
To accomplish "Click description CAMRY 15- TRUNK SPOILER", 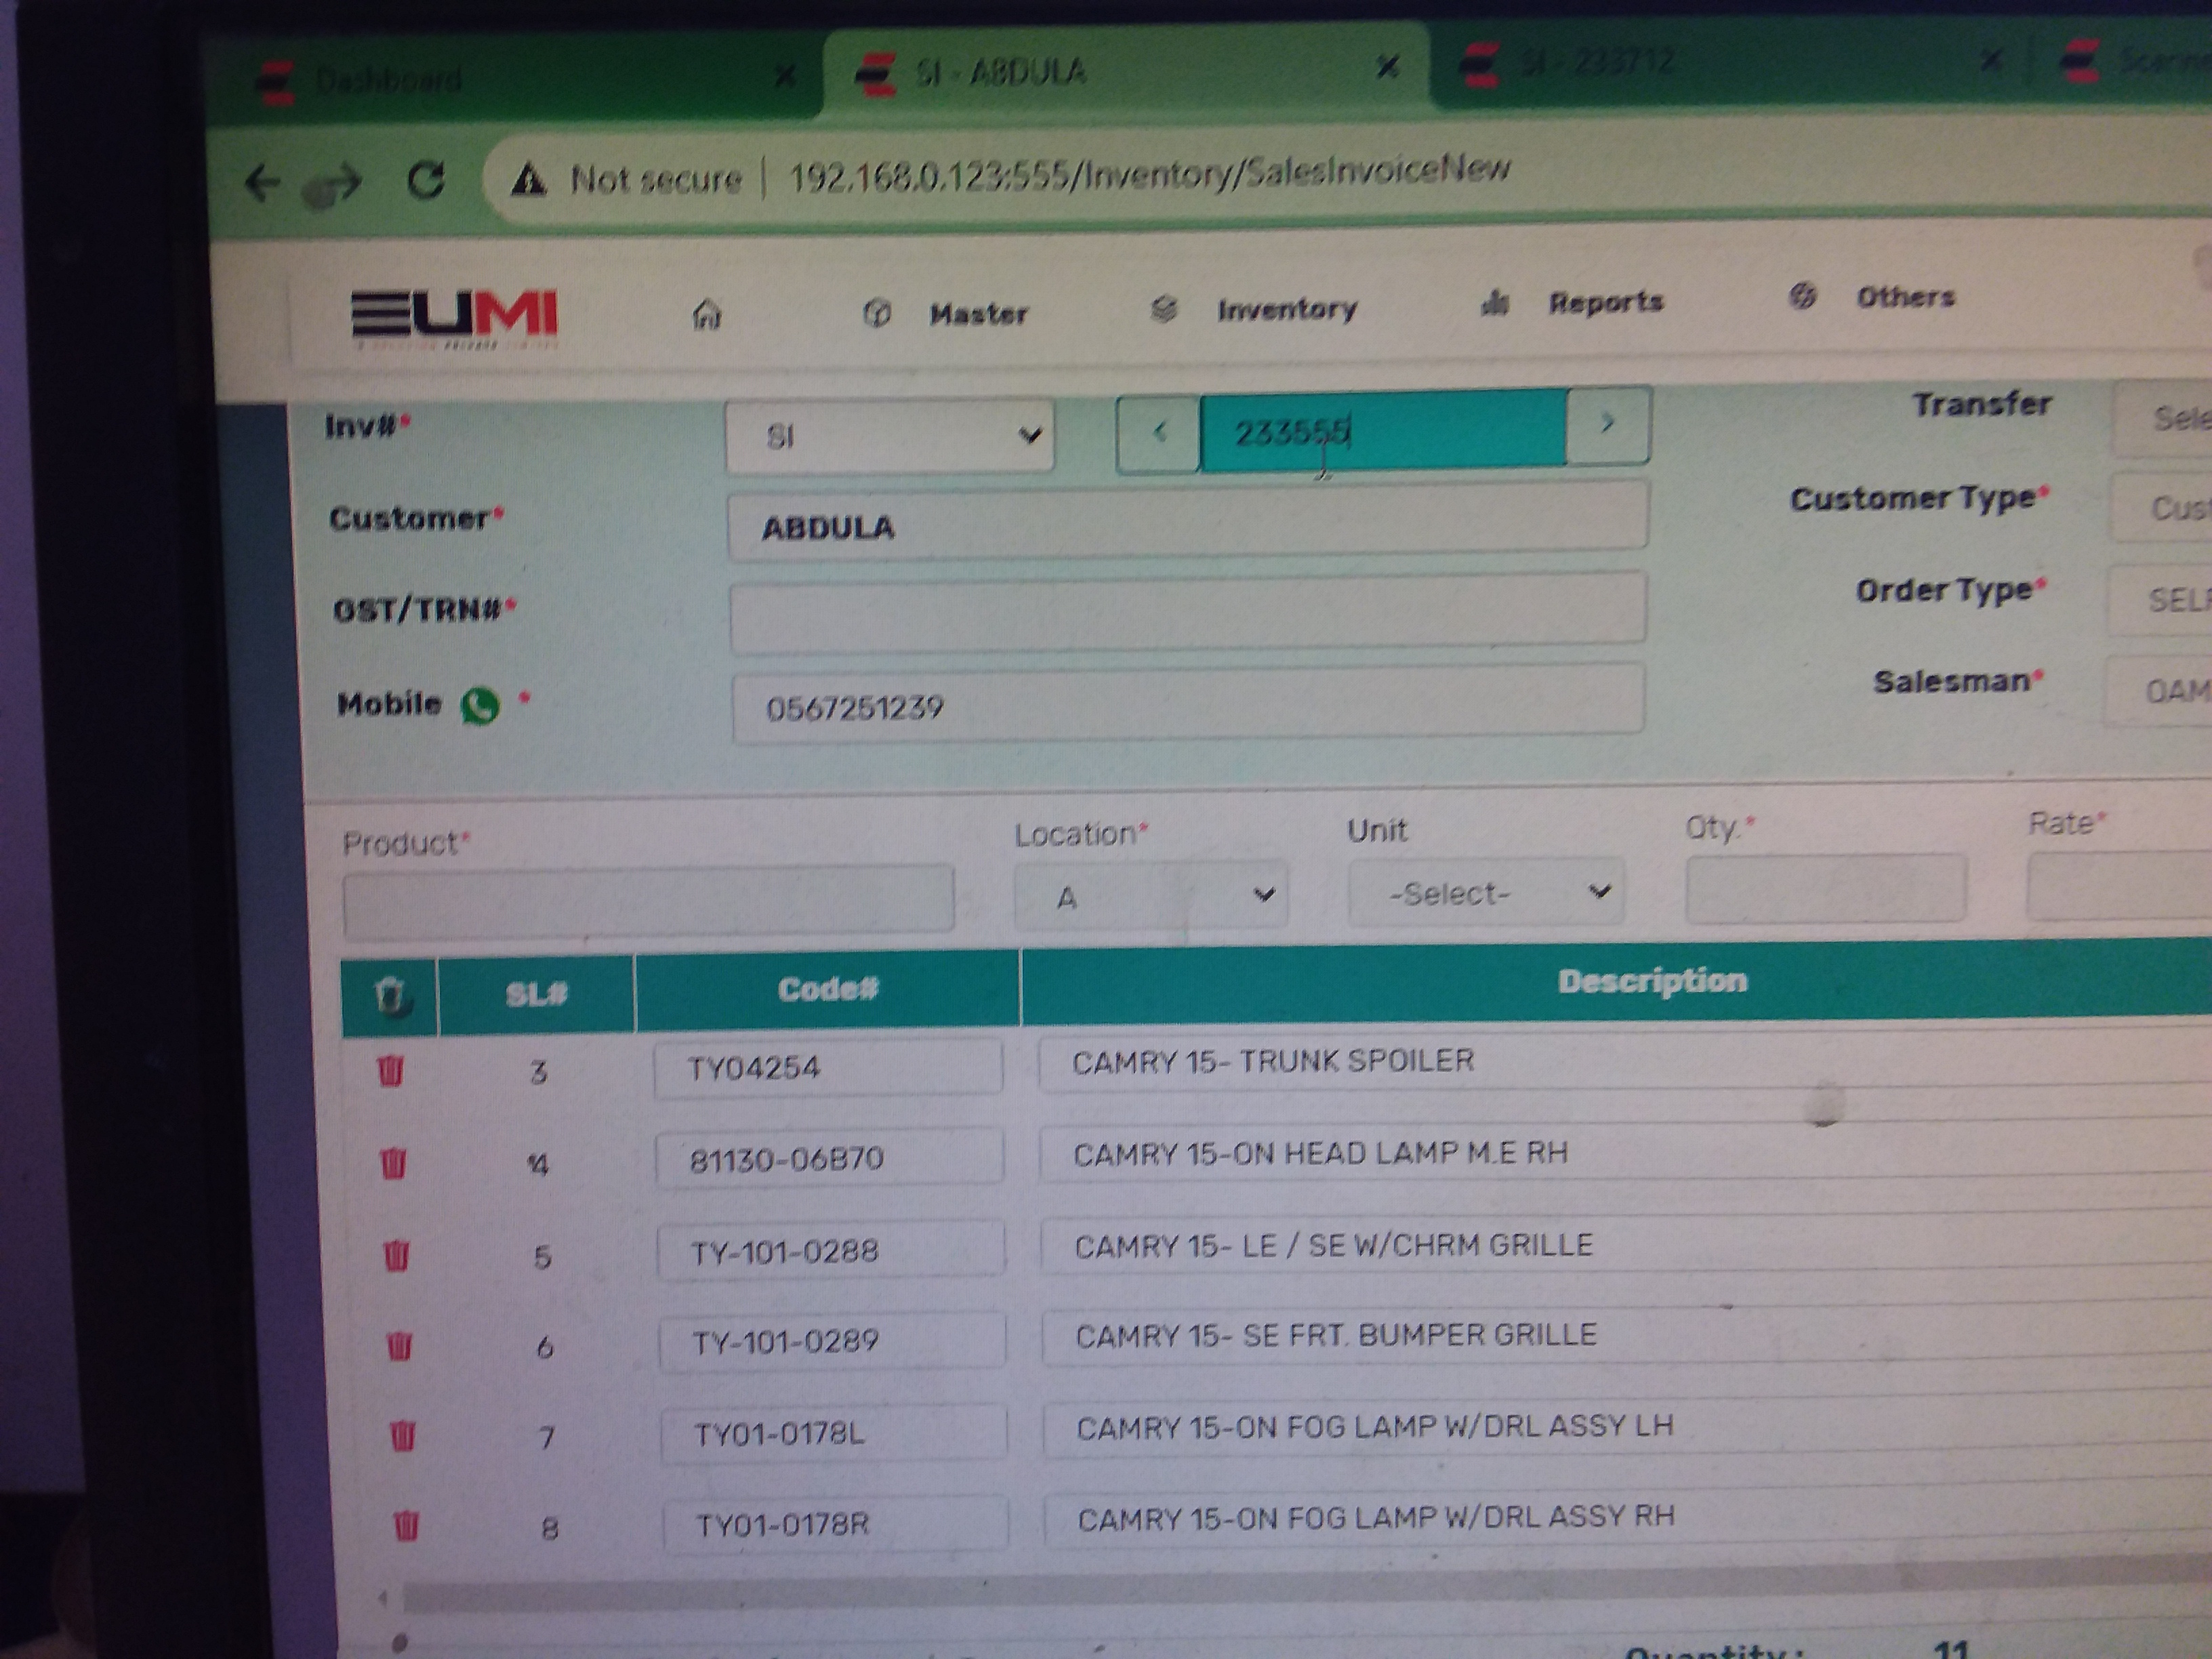I will click(1273, 1061).
